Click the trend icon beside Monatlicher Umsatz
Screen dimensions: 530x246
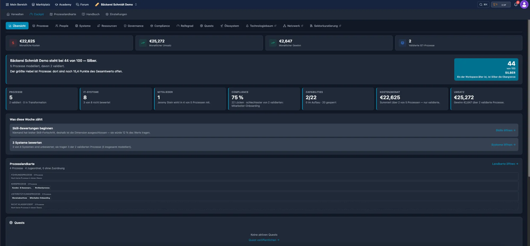[143, 43]
